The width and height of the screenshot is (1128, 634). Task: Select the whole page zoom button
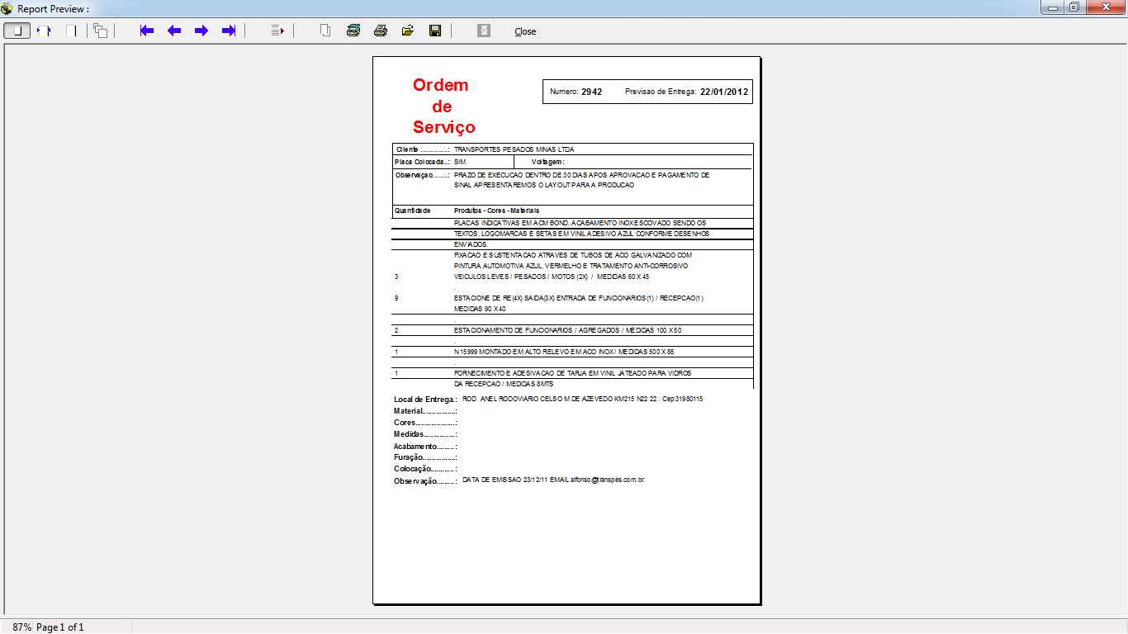[x=17, y=31]
